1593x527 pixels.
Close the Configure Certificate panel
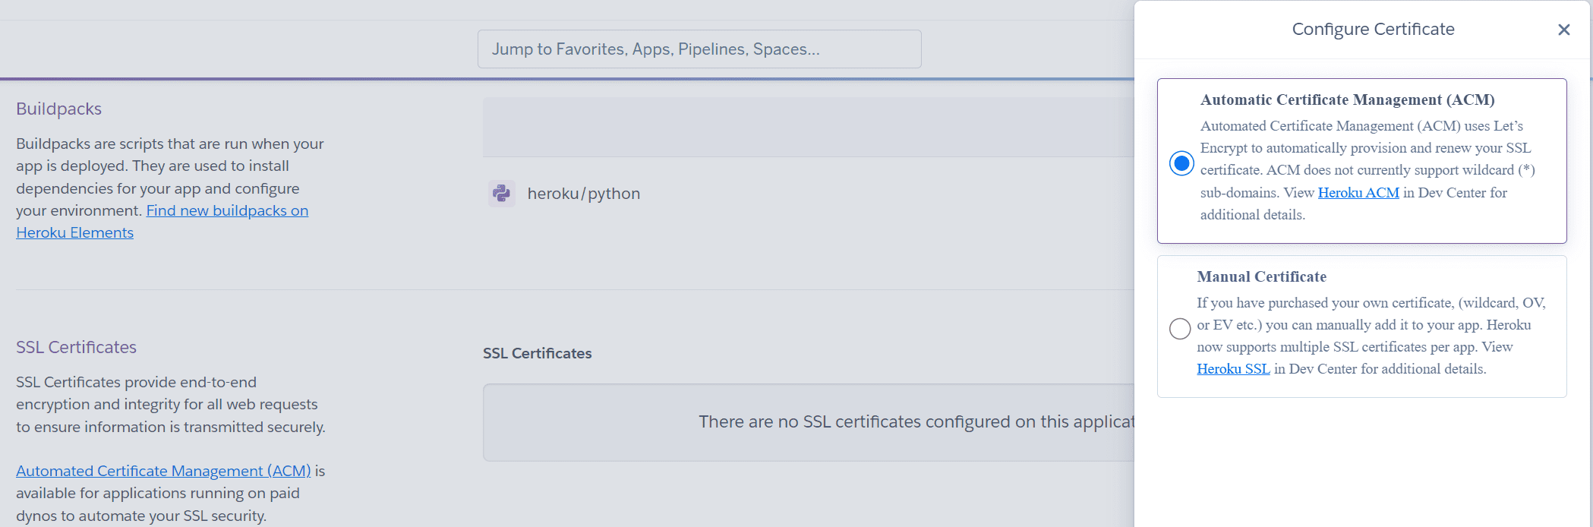click(1563, 30)
